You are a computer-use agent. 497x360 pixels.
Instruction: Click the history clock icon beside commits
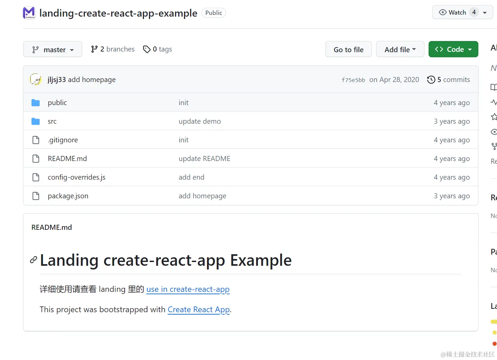click(431, 80)
